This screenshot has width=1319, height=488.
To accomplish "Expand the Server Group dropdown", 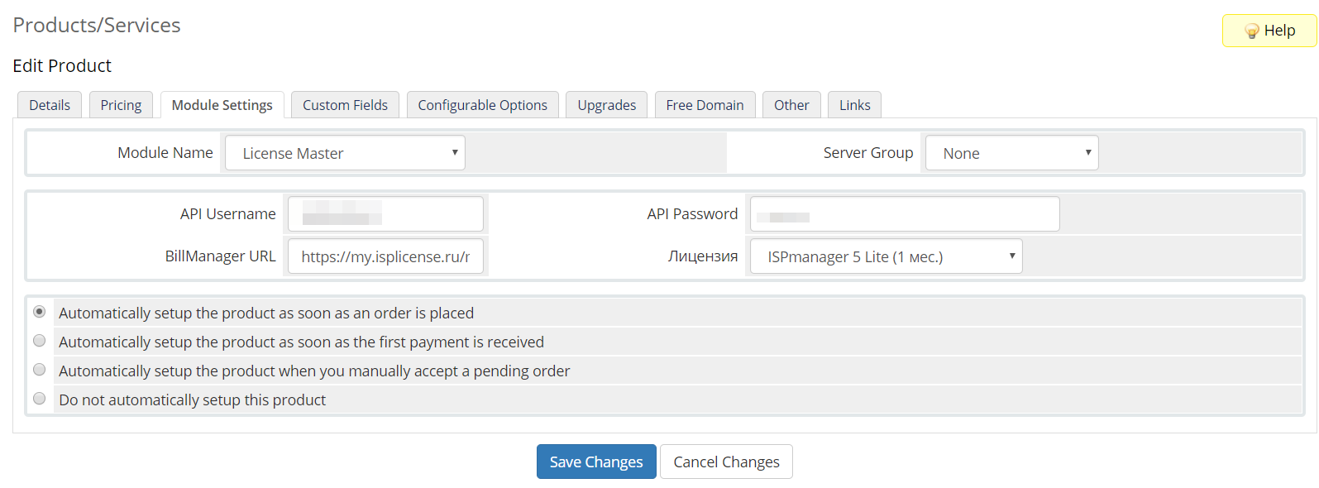I will [1011, 153].
